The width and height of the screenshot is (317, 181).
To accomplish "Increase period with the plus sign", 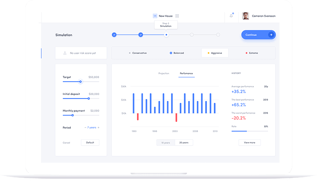I will click(98, 128).
